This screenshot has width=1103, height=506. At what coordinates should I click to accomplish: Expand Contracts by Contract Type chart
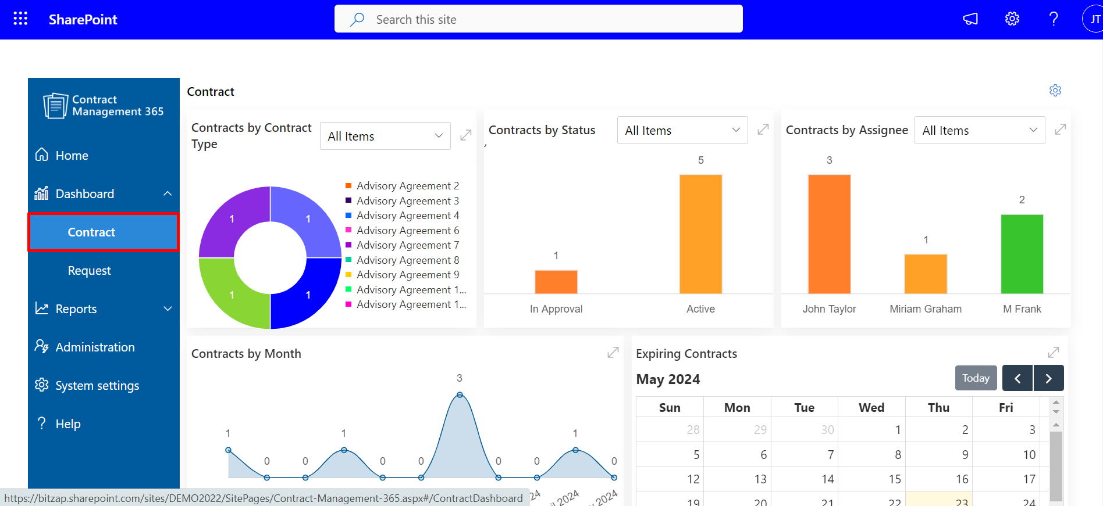(x=466, y=135)
